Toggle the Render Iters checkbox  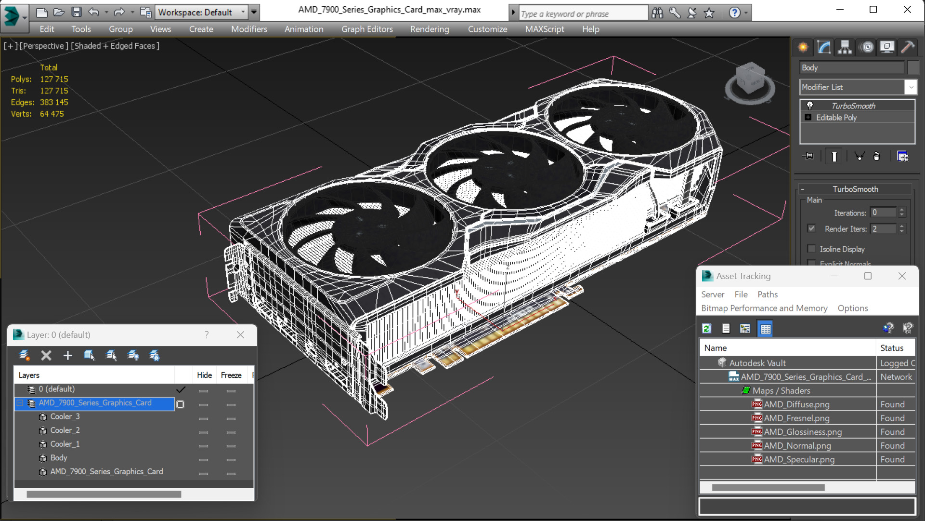point(812,228)
